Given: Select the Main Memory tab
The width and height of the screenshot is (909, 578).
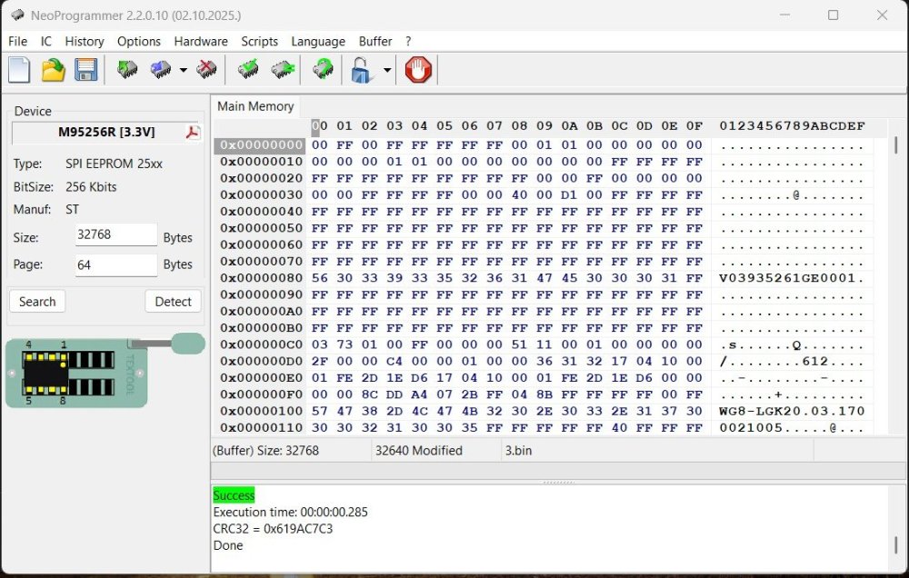Looking at the screenshot, I should click(x=255, y=106).
